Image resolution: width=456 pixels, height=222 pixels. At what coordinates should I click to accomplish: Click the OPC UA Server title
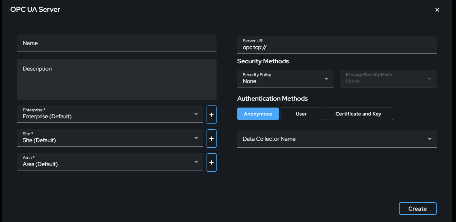click(35, 10)
